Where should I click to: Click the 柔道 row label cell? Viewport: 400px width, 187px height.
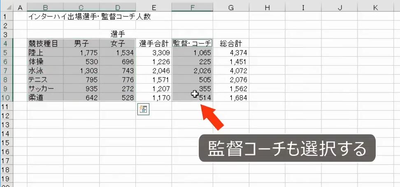tap(45, 97)
